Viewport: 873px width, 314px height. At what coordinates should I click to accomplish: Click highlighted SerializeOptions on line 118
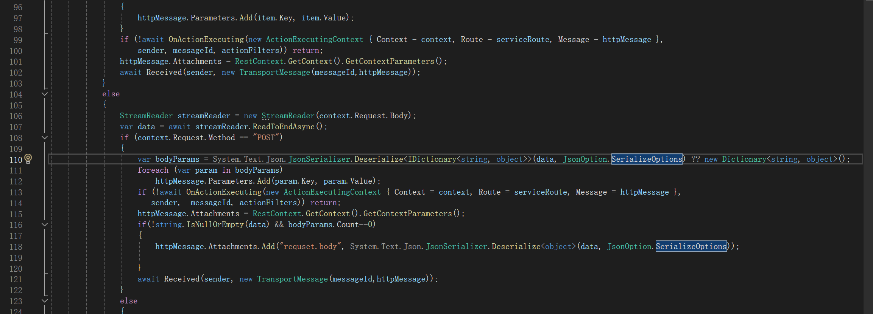[x=691, y=247]
